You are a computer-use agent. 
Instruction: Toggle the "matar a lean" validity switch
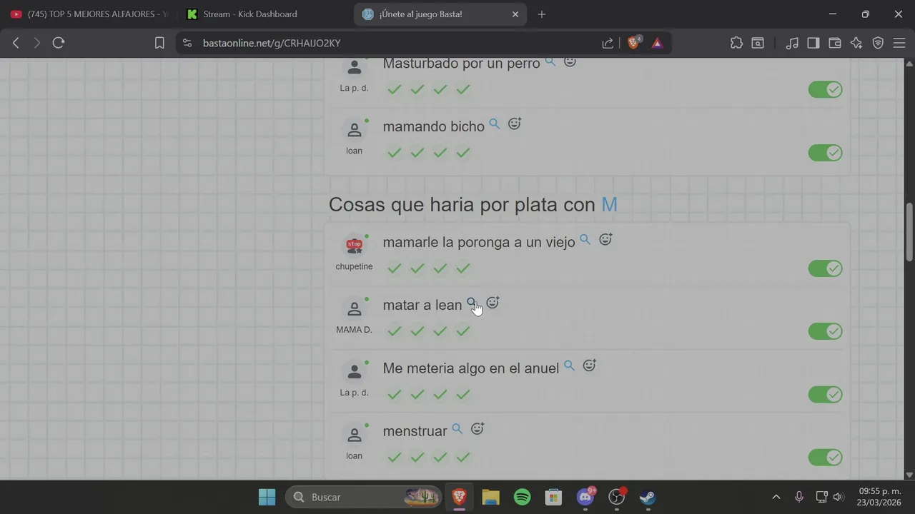point(825,331)
